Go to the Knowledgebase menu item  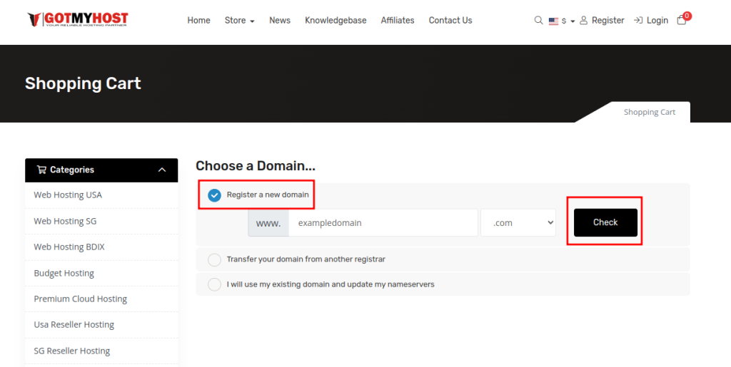(336, 21)
